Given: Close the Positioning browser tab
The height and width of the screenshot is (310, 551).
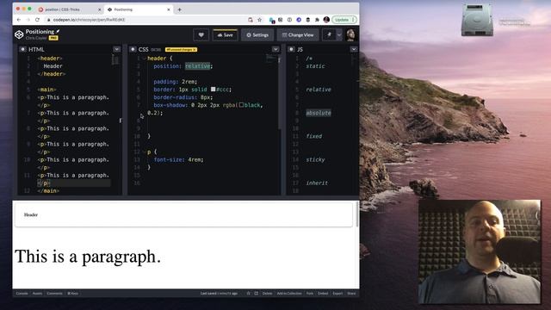Looking at the screenshot, I should [169, 9].
